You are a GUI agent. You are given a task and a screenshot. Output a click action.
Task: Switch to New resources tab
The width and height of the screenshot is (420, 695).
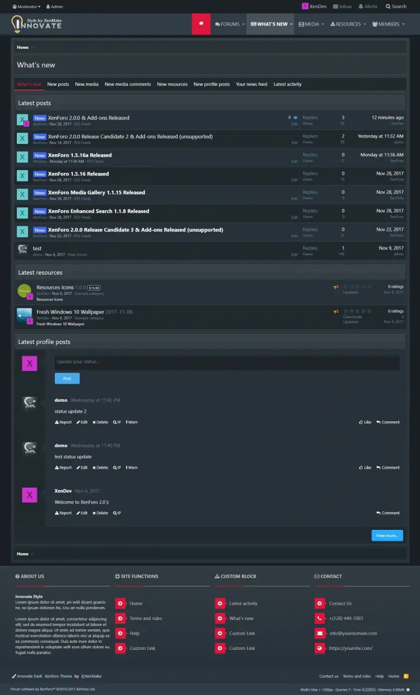(172, 84)
